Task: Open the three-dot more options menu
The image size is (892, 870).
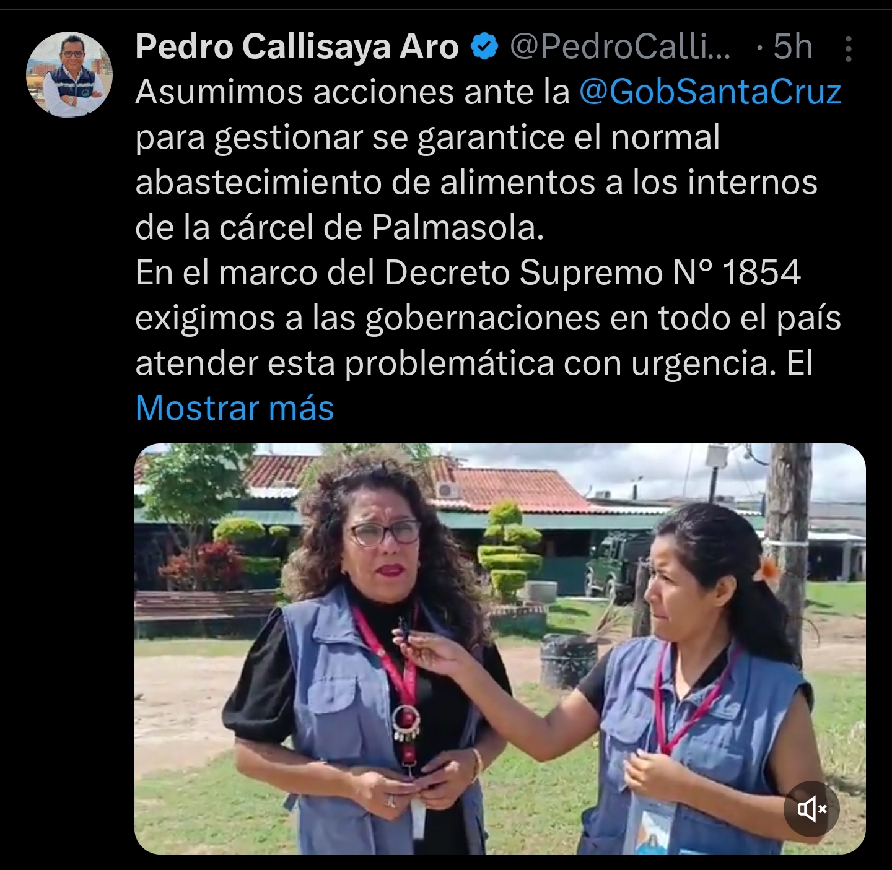Action: (849, 48)
